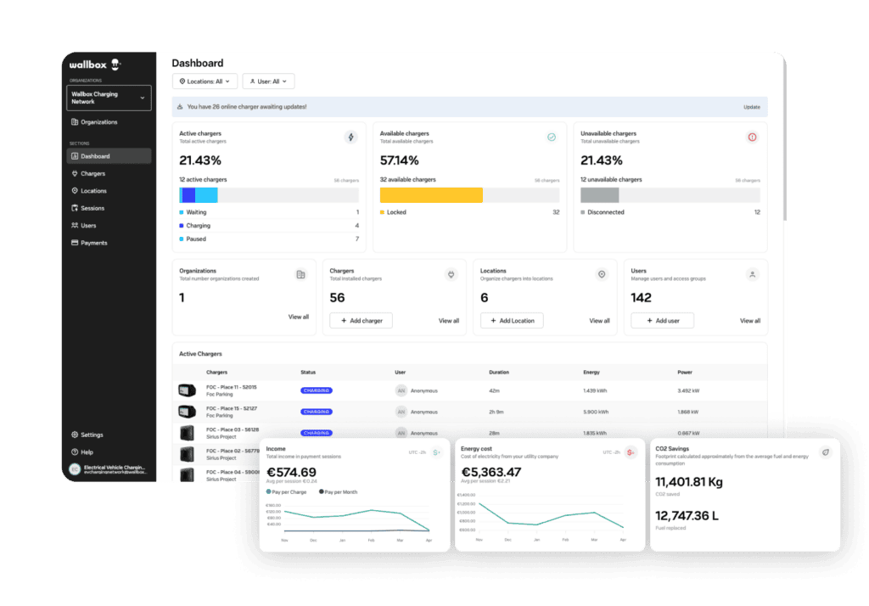869x606 pixels.
Task: Click the person icon in Users card
Action: pyautogui.click(x=752, y=274)
